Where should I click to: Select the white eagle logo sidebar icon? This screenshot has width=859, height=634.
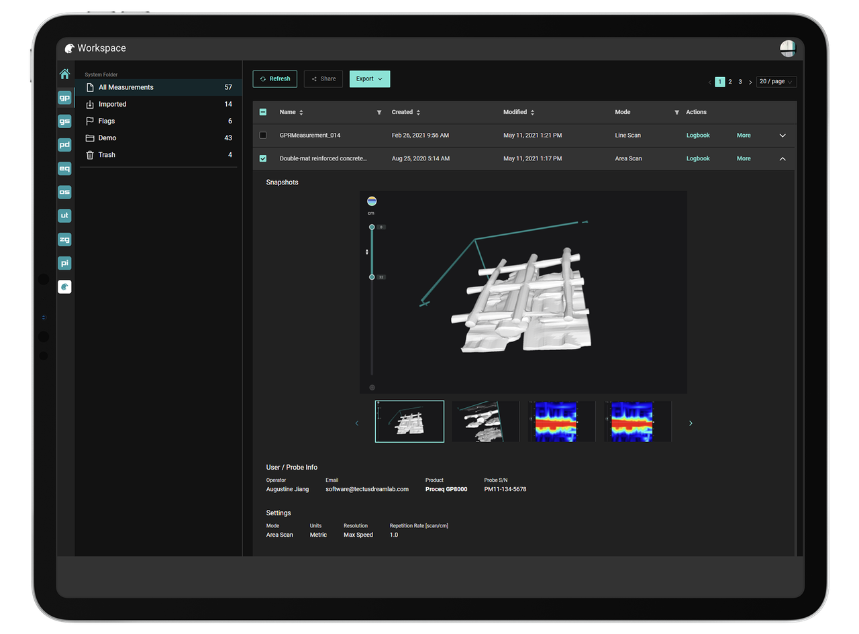(64, 286)
